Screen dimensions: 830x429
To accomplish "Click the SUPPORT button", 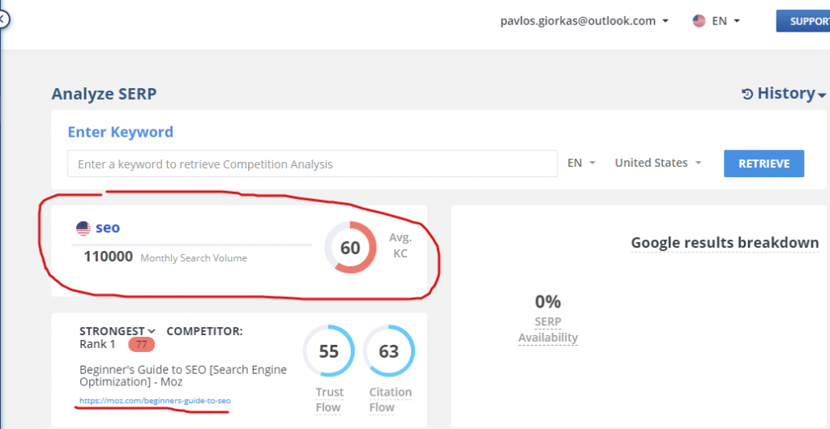I will (x=803, y=21).
